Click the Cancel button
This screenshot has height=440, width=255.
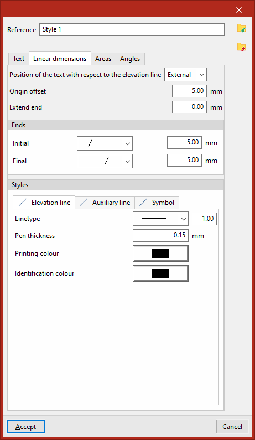232,427
